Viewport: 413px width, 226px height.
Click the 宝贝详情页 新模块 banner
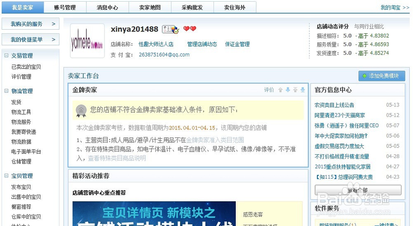(154, 214)
